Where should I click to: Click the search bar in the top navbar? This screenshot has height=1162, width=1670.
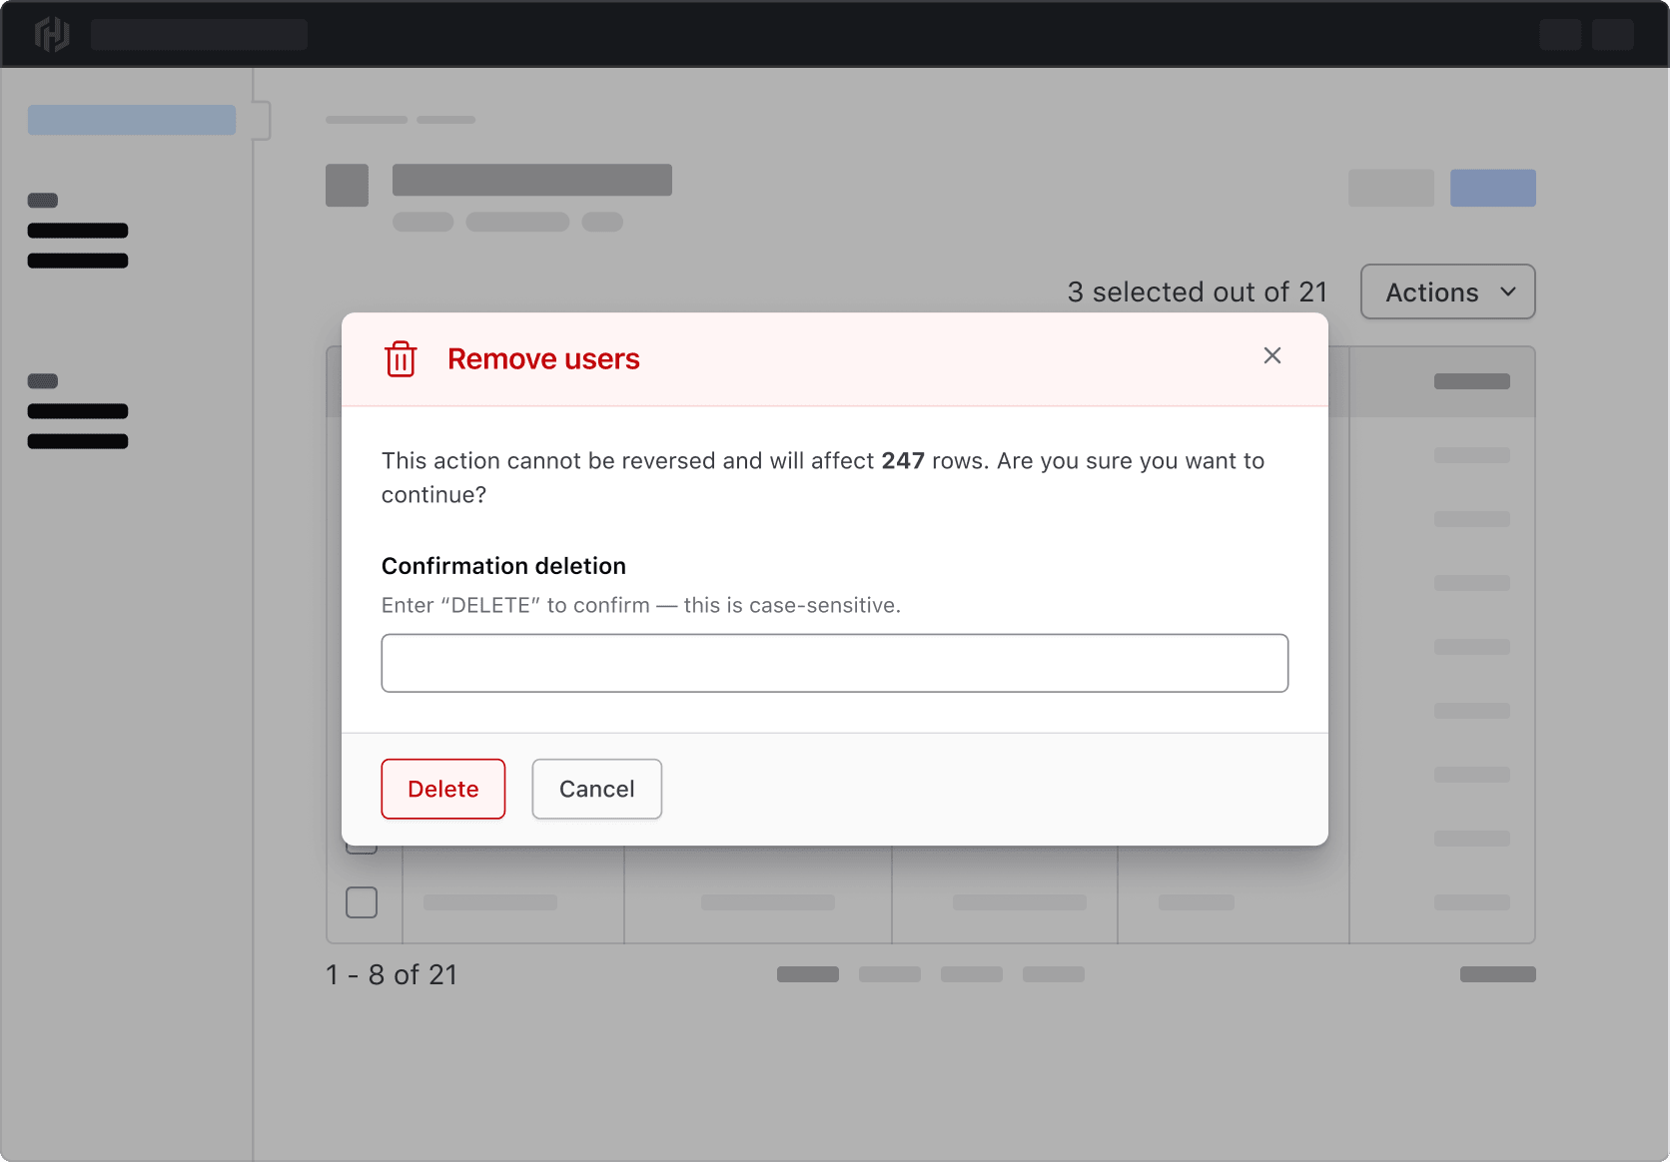(x=199, y=33)
